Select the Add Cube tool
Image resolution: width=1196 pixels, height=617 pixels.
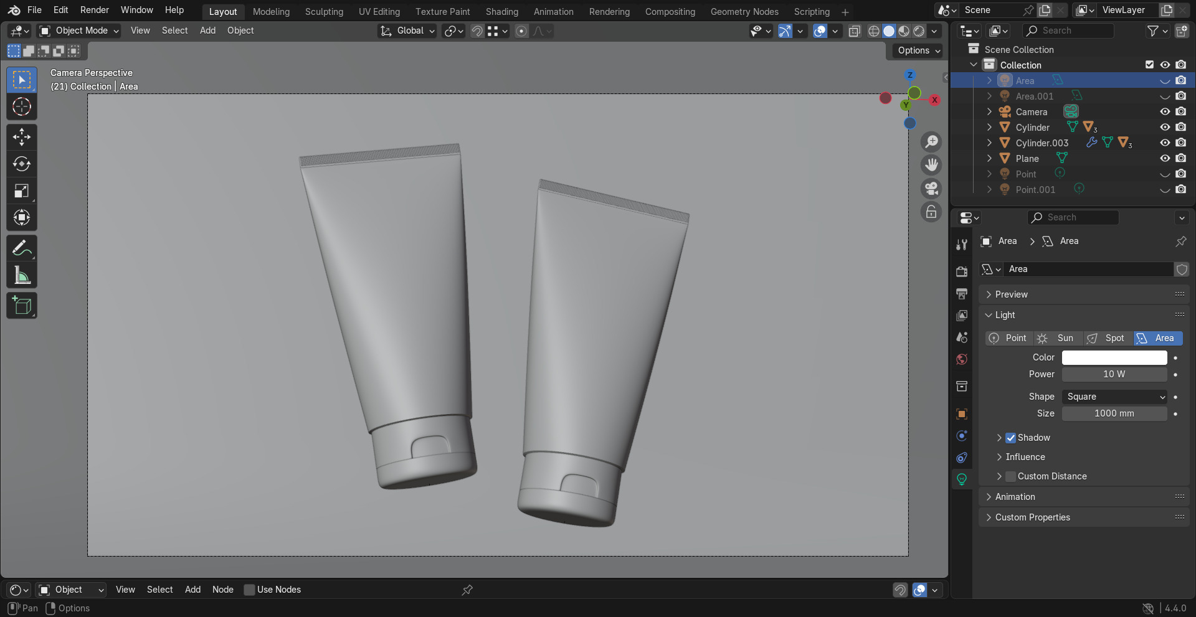pos(22,306)
